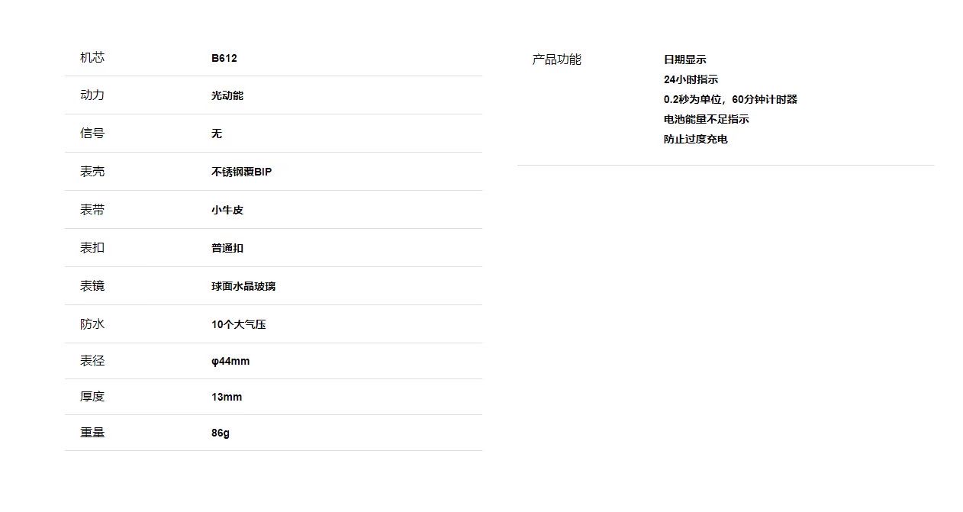Click the 机芯 row label
This screenshot has height=512, width=963.
coord(92,58)
